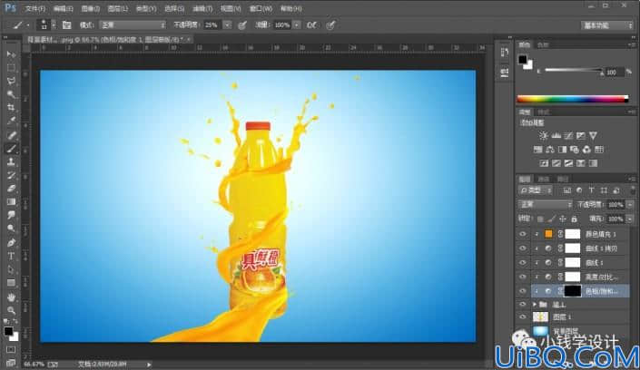The width and height of the screenshot is (640, 370).
Task: Toggle lock position for layer
Action: (x=563, y=219)
